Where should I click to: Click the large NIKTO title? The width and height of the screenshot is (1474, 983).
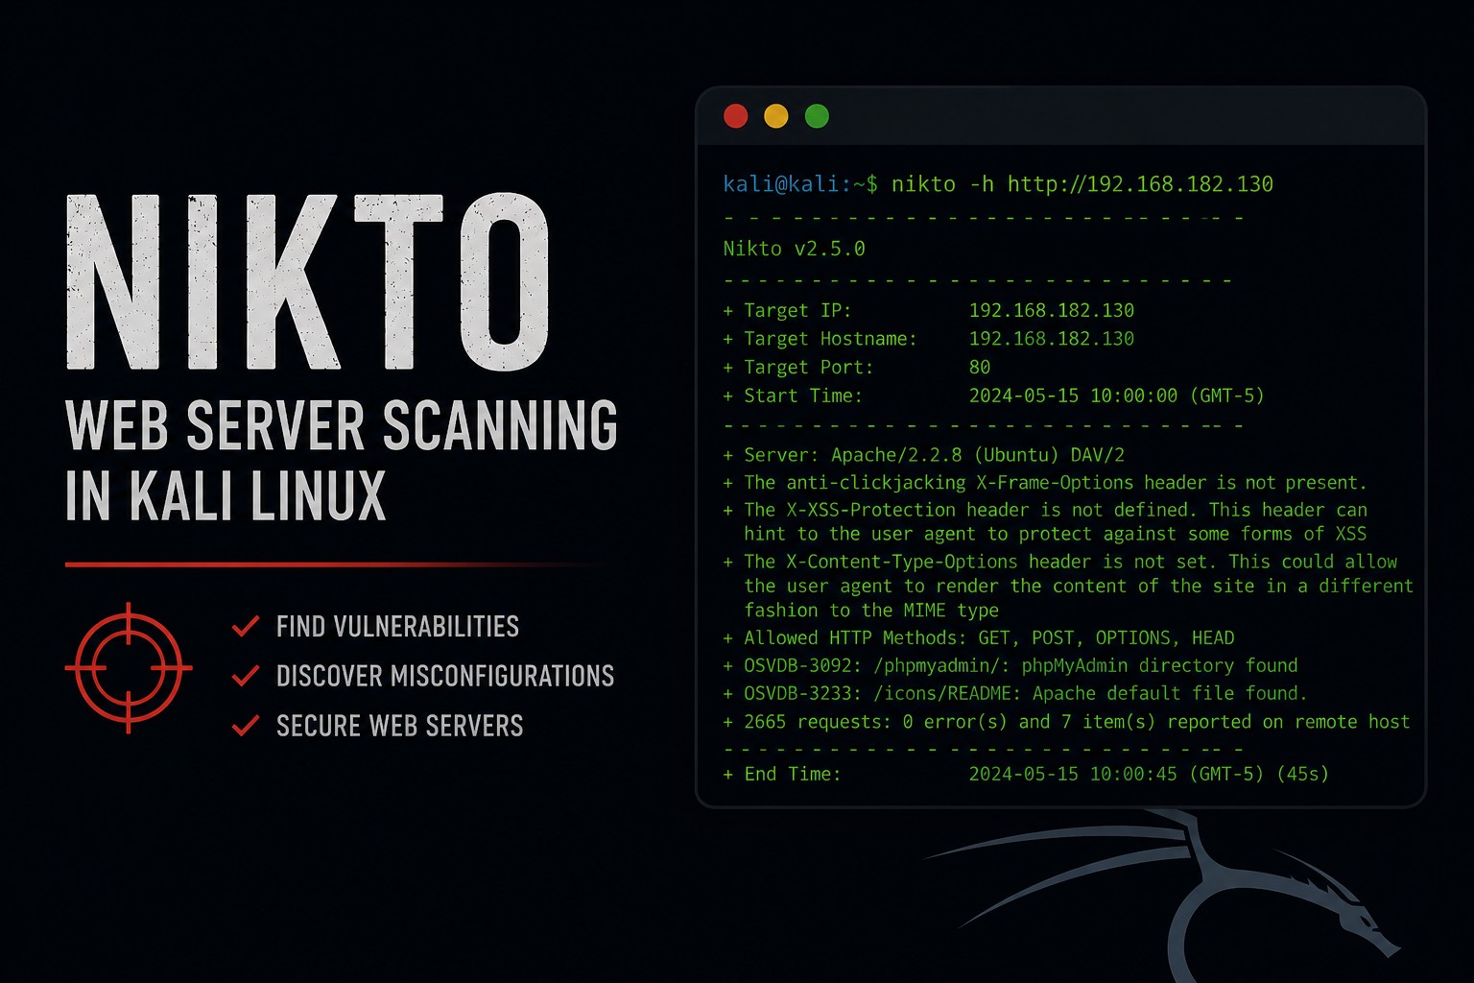pyautogui.click(x=308, y=282)
